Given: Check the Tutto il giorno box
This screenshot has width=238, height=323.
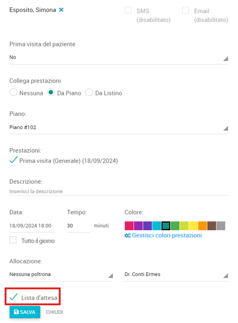Looking at the screenshot, I should [x=13, y=240].
